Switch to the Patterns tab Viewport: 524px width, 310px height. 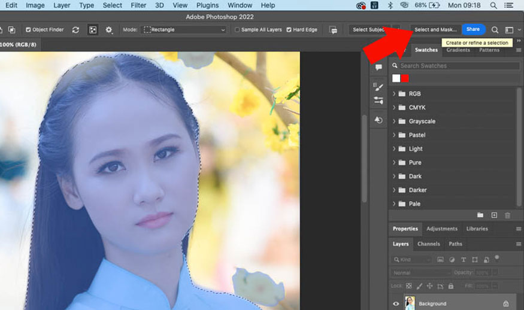(489, 50)
